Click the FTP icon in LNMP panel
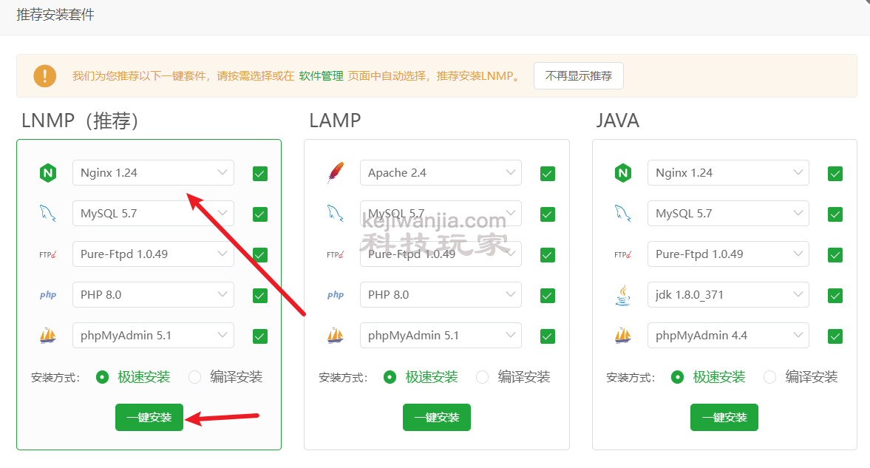 [x=48, y=255]
